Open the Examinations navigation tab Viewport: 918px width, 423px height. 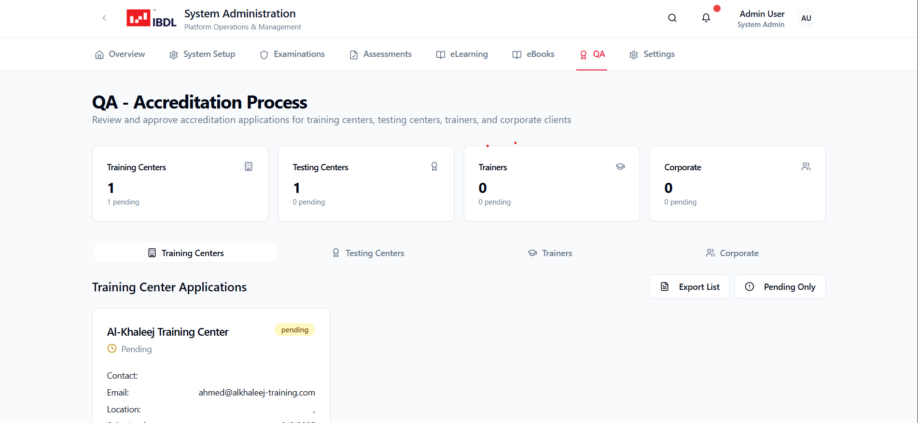pos(292,55)
